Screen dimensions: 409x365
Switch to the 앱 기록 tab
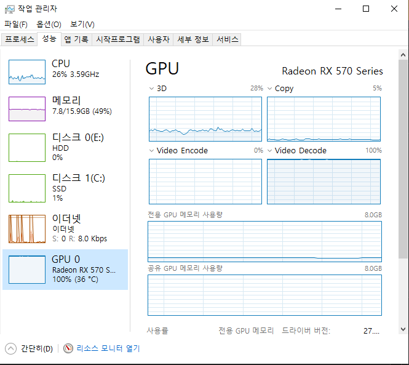pyautogui.click(x=76, y=39)
